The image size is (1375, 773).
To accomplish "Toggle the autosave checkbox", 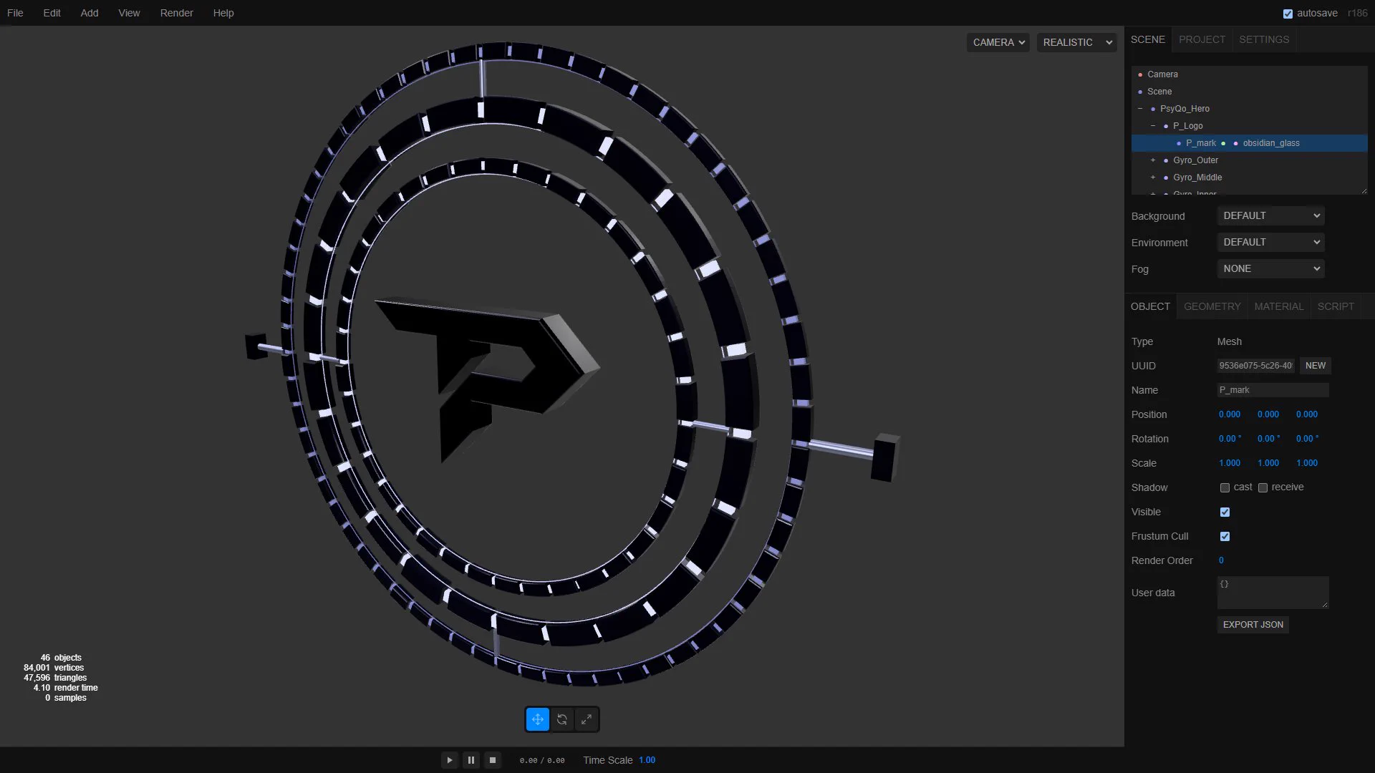I will [x=1288, y=14].
